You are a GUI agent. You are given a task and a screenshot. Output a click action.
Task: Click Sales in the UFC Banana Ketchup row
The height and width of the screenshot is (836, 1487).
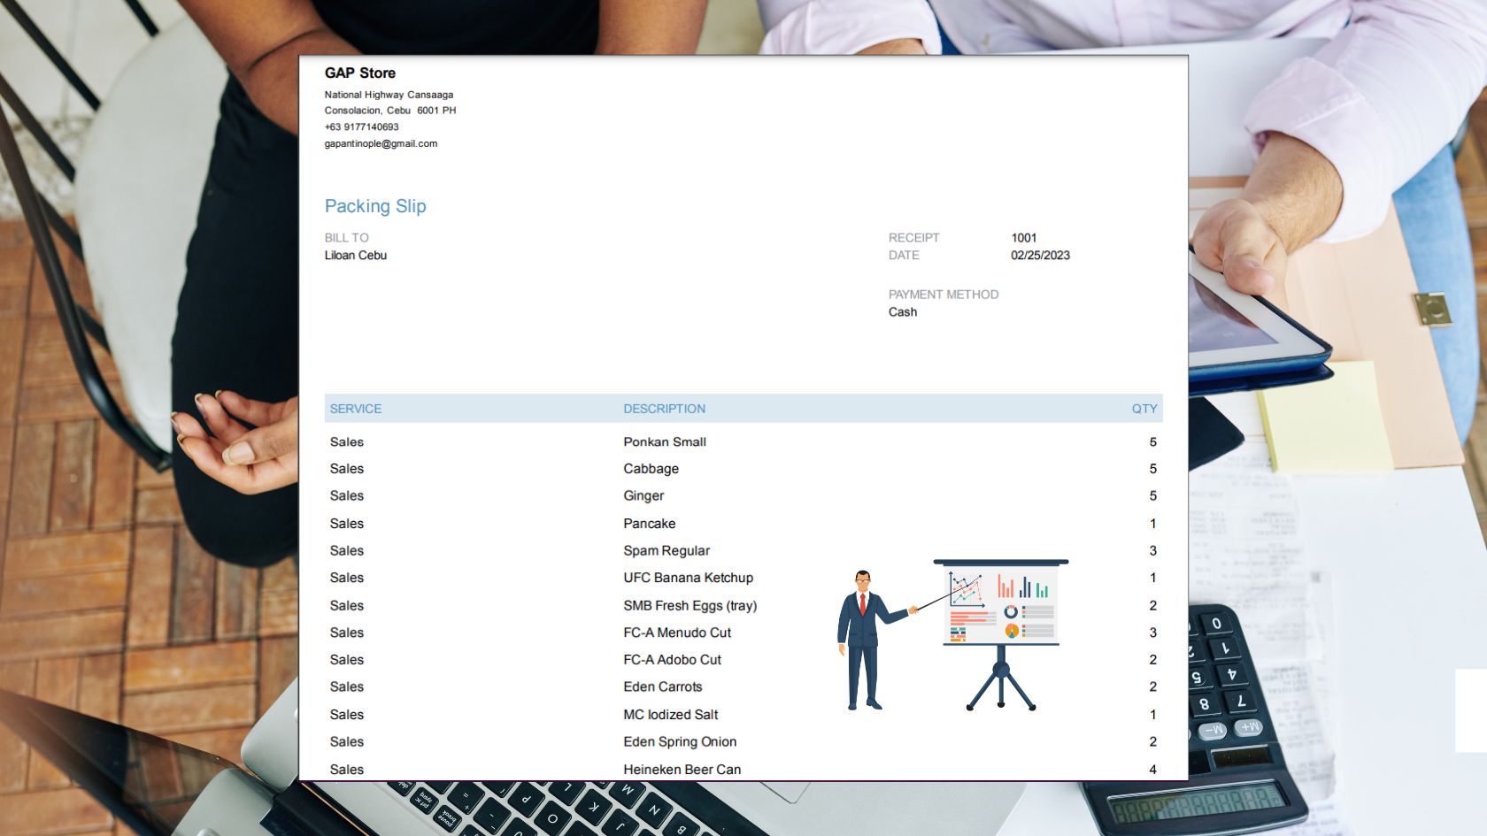point(346,578)
